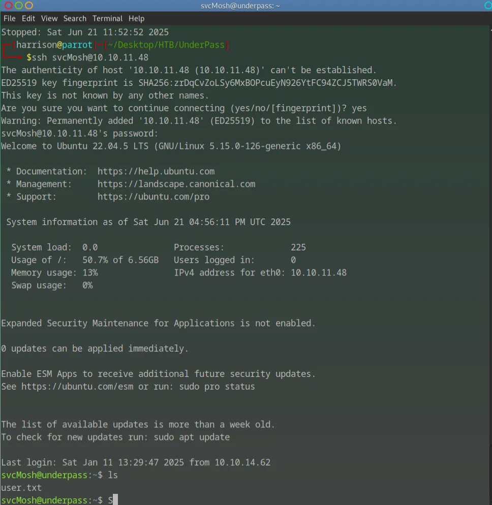The height and width of the screenshot is (505, 492).
Task: Click the cursor at the last shell prompt
Action: (115, 500)
